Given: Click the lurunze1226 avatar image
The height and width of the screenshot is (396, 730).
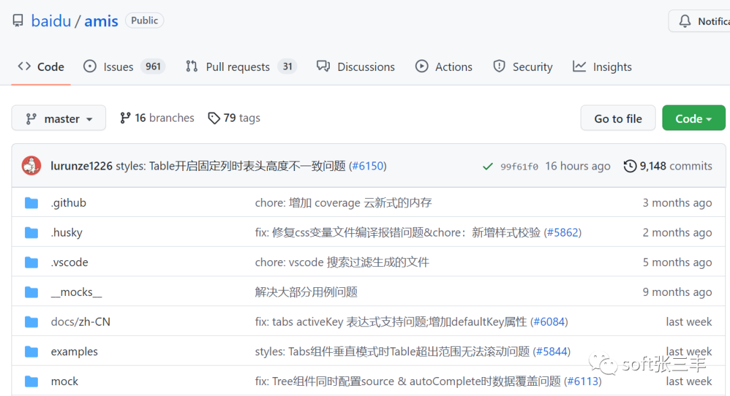Looking at the screenshot, I should tap(31, 166).
